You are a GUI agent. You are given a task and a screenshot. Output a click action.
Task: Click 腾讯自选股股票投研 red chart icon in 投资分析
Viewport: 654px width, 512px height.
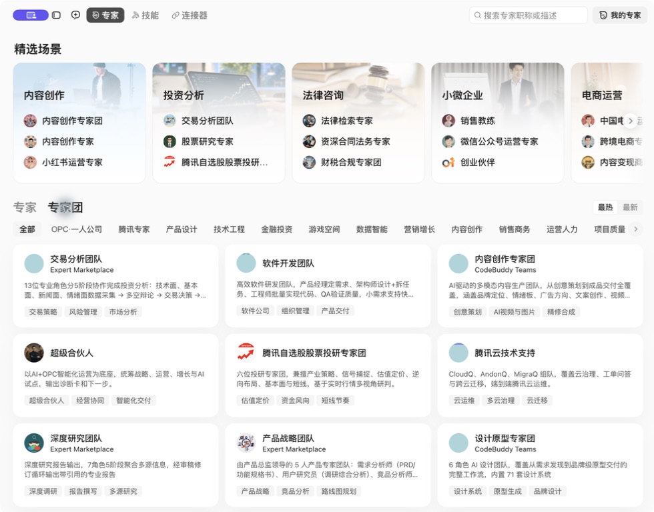click(x=170, y=161)
